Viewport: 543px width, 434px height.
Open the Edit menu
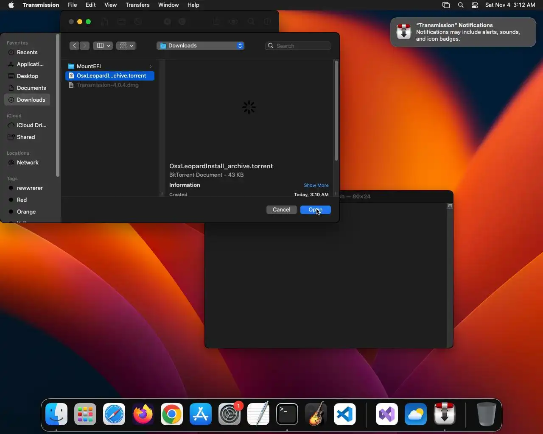91,5
